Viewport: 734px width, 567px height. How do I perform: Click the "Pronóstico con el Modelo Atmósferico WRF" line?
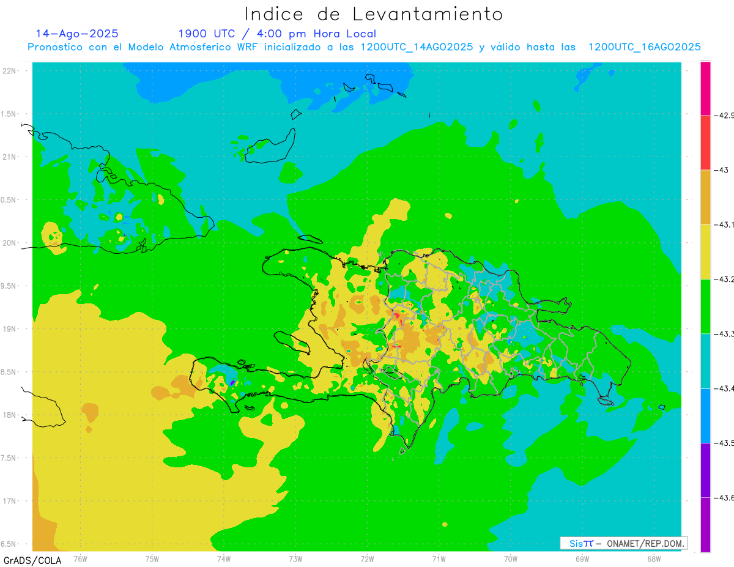(364, 47)
